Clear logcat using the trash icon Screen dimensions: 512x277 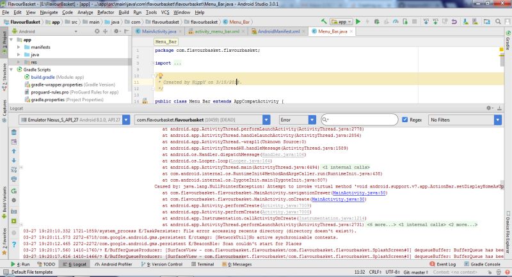click(13, 132)
